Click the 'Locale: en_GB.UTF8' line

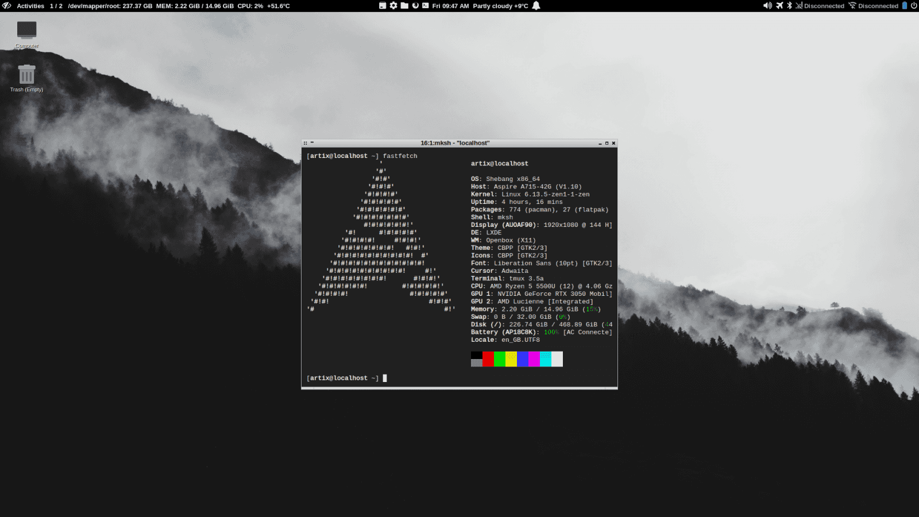(x=505, y=340)
